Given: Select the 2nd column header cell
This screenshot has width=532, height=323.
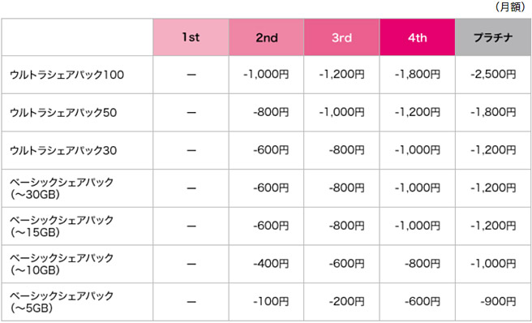Looking at the screenshot, I should [x=266, y=37].
